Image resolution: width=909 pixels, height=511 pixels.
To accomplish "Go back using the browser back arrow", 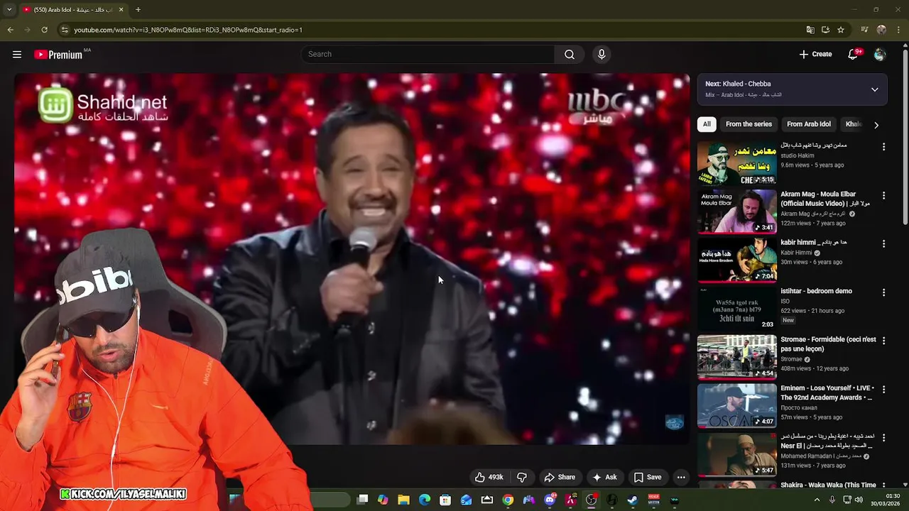I will [10, 30].
